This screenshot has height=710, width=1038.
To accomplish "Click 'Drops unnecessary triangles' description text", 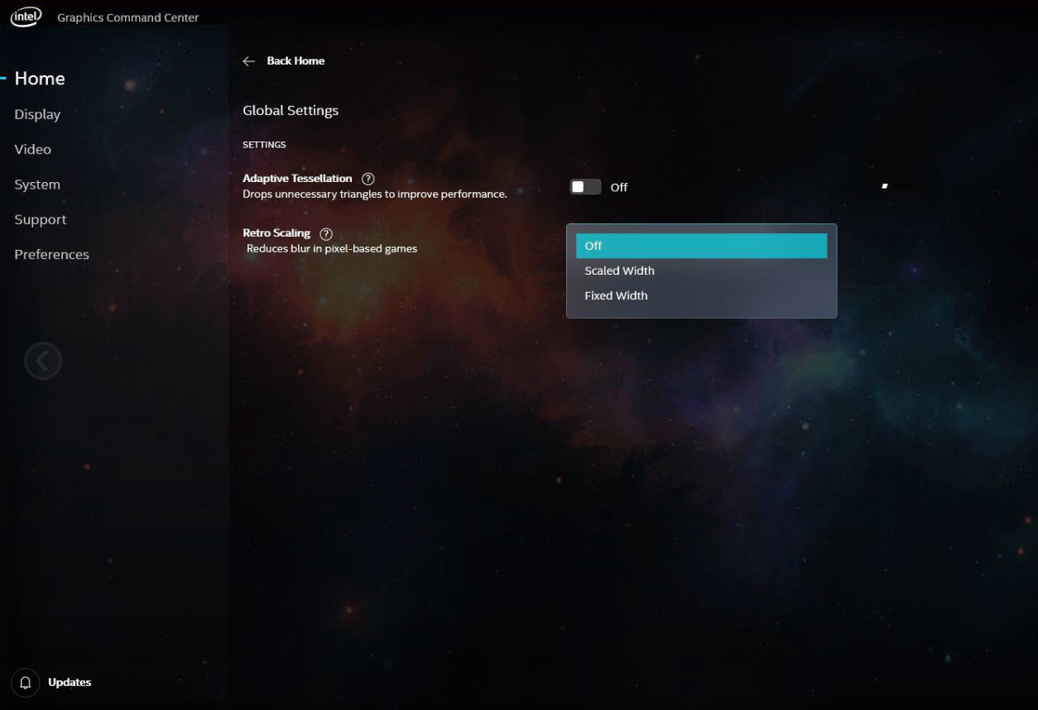I will point(374,194).
